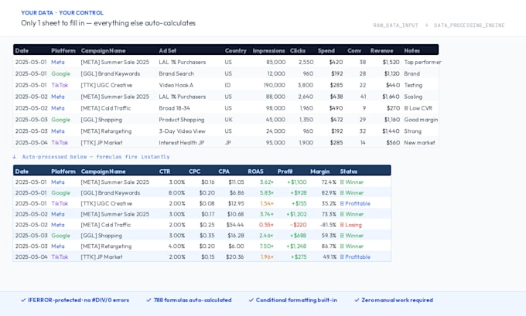Click the $1,520 revenue cell
This screenshot has height=316, width=526.
point(391,62)
